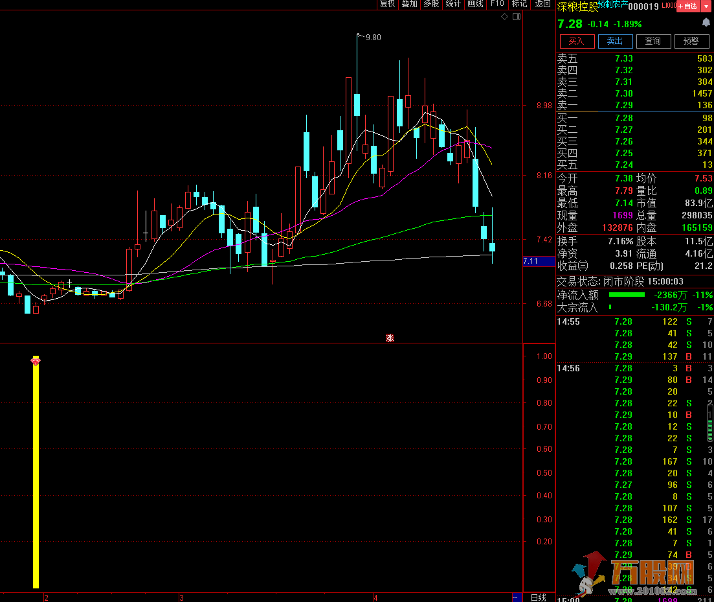
Task: Click the 查询 query button
Action: [653, 41]
